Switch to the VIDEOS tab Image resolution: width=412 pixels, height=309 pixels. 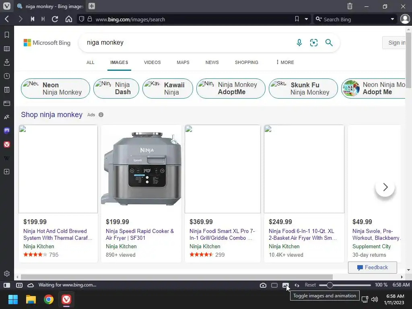152,62
